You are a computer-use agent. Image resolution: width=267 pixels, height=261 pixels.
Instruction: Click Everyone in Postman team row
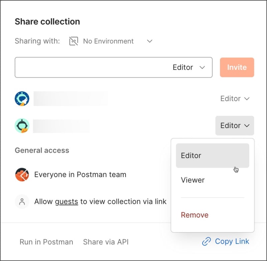[80, 175]
